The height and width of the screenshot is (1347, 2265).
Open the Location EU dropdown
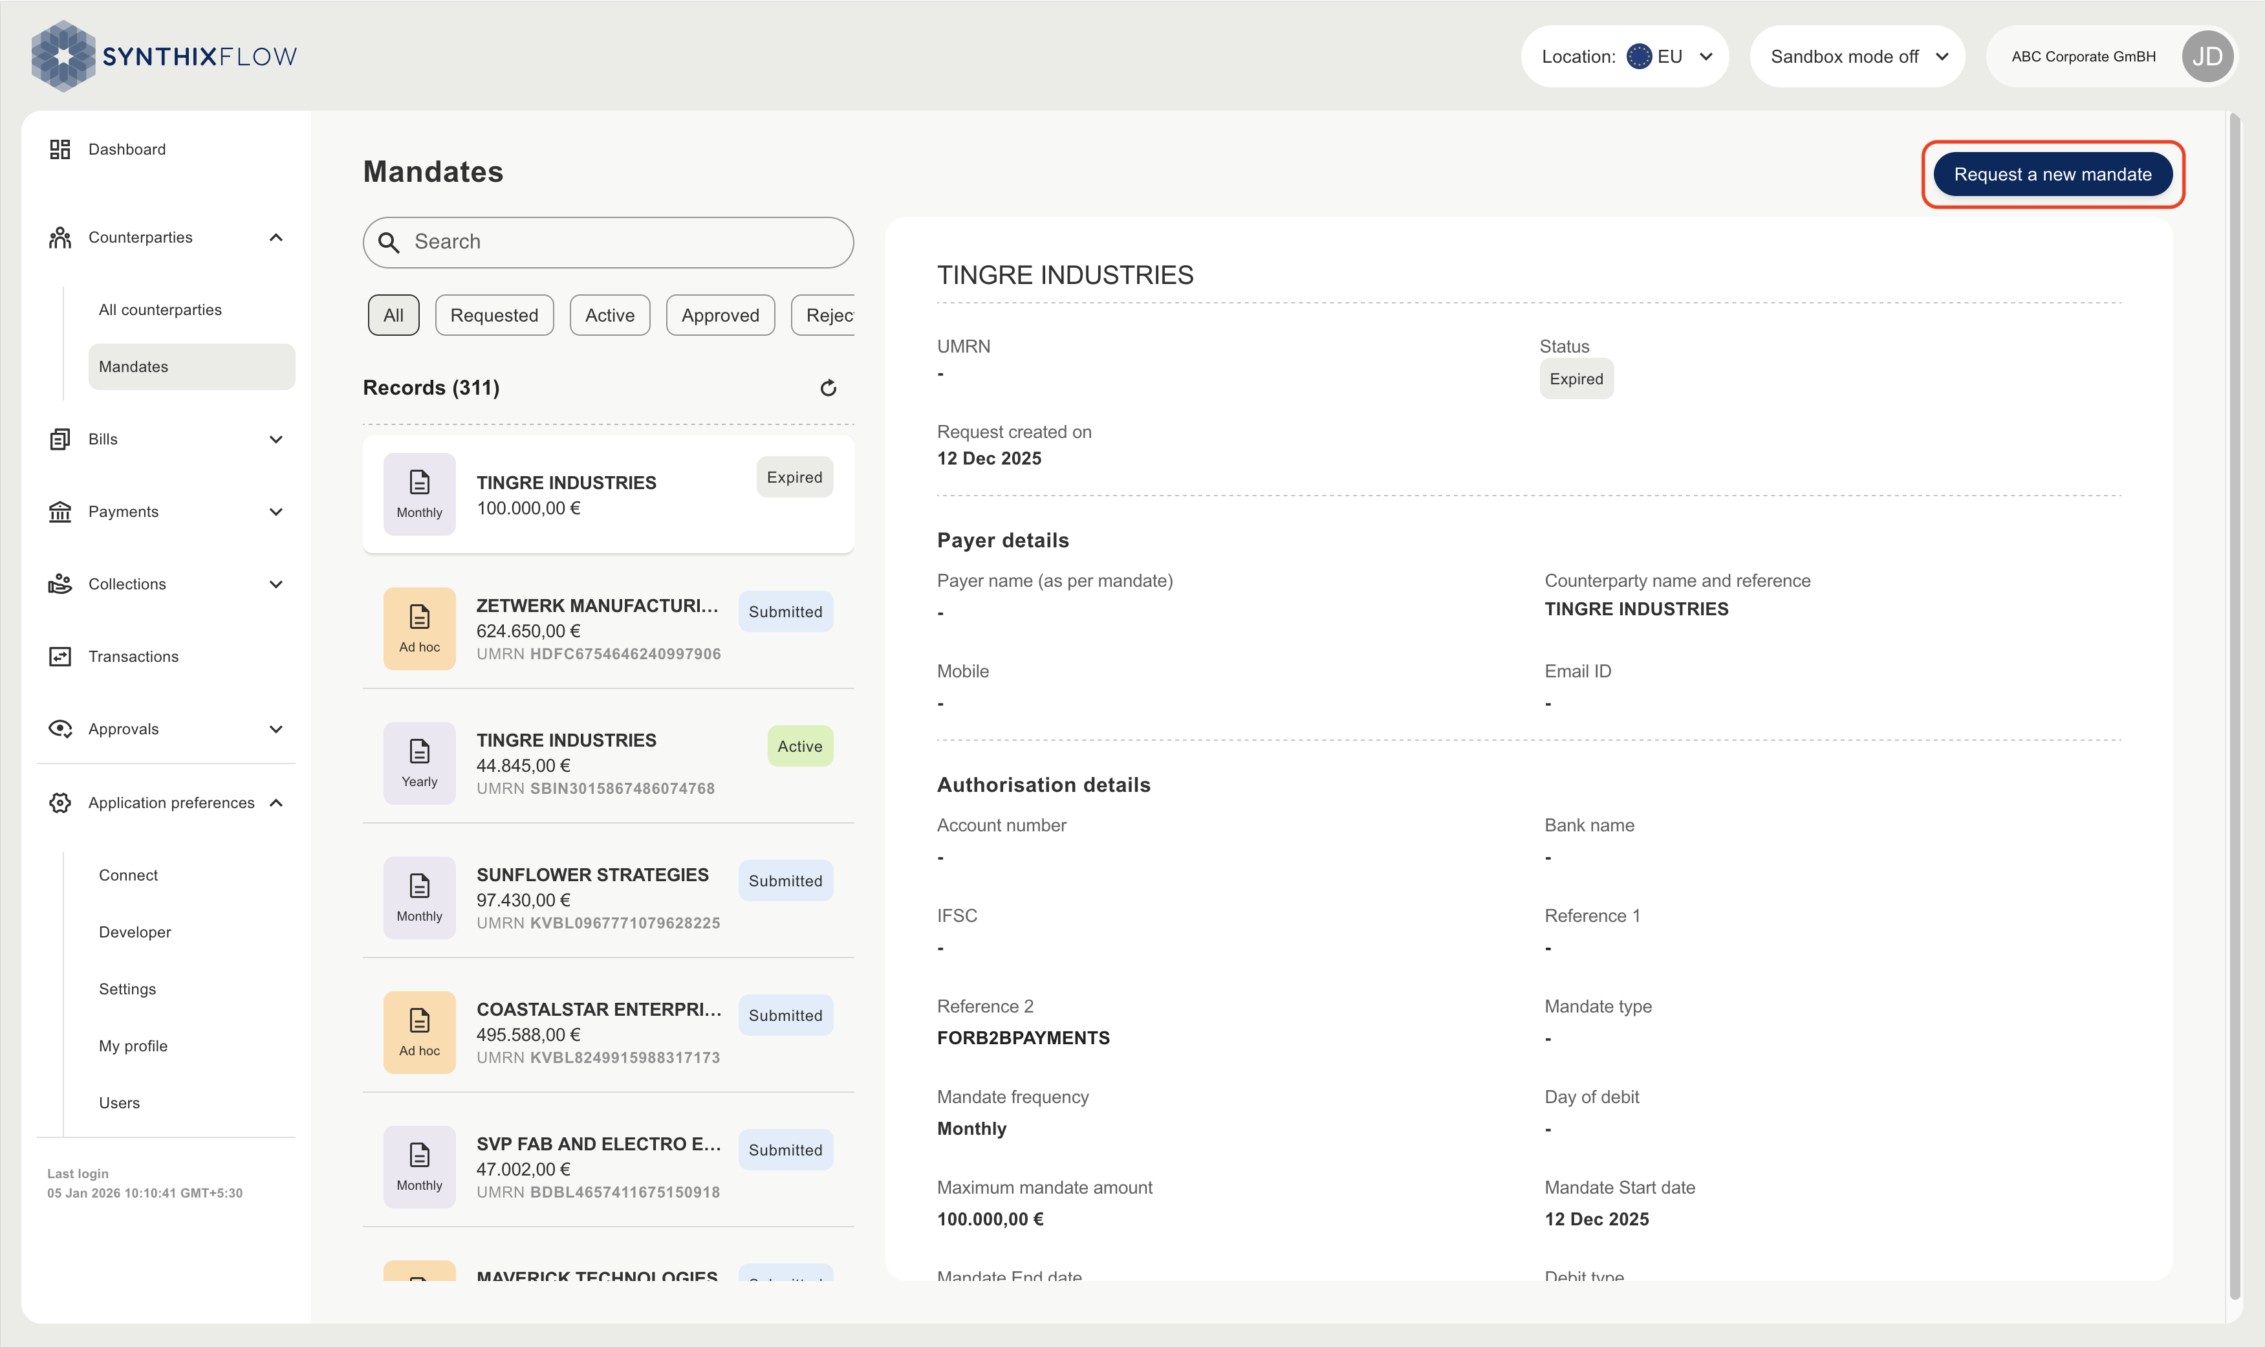point(1624,56)
